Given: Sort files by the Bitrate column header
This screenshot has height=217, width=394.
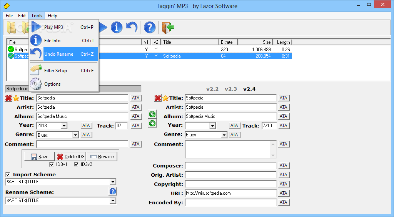Looking at the screenshot, I should click(228, 42).
